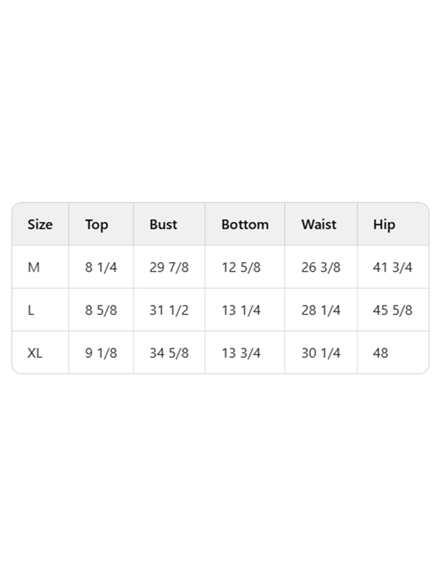Viewport: 440px width, 578px height.
Task: Click the 41 3/4 hip value for M
Action: click(x=393, y=268)
